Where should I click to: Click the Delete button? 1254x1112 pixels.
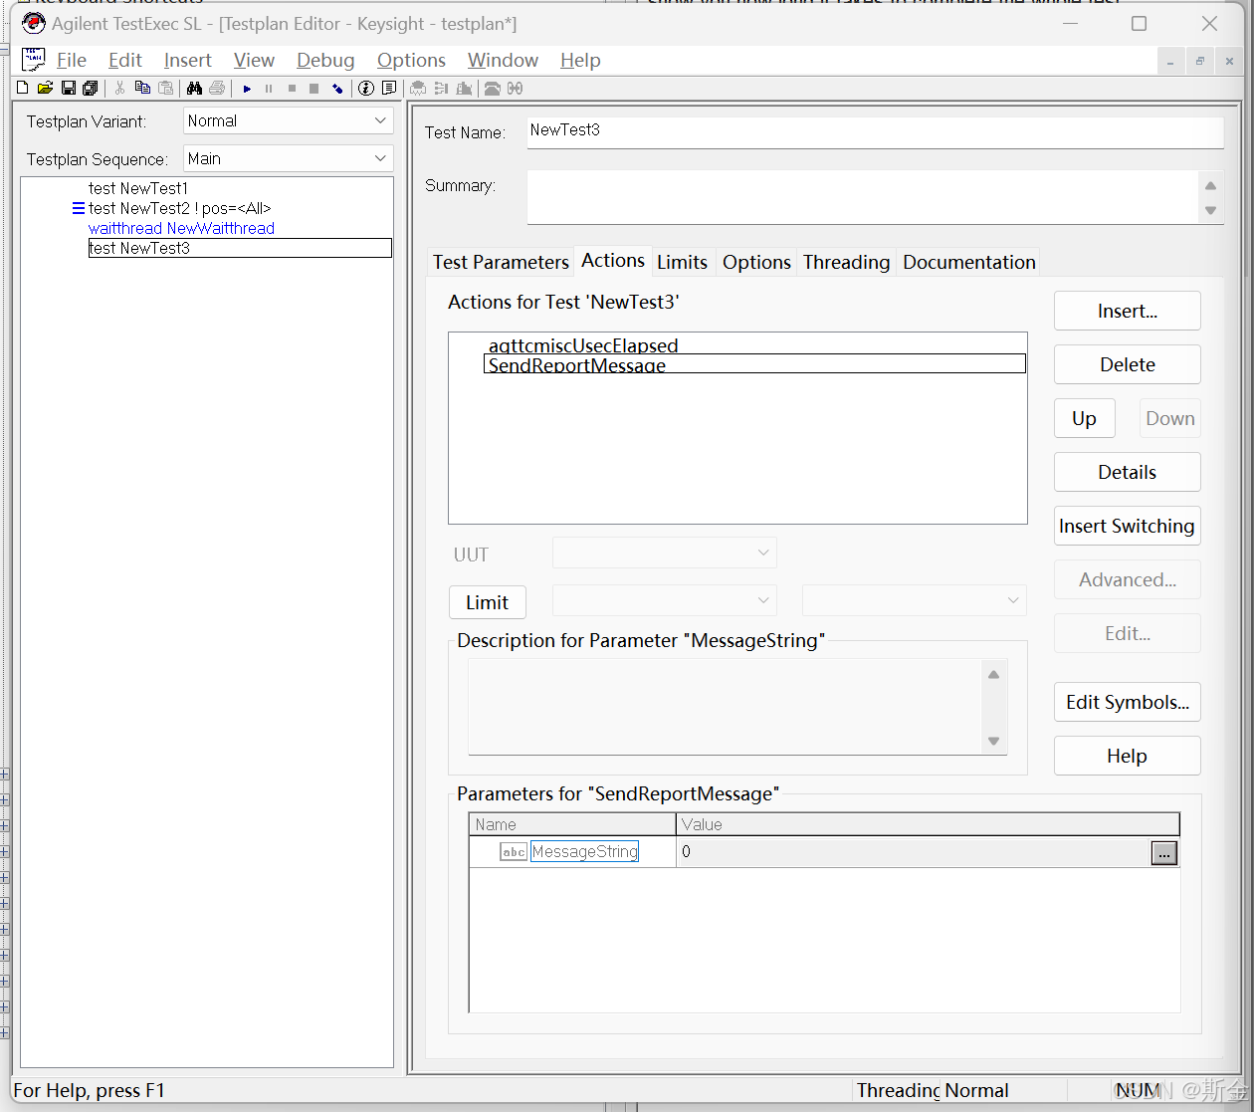(x=1128, y=364)
